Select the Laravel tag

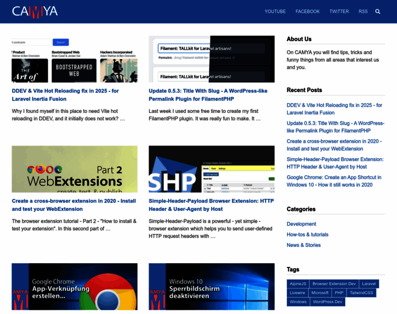[x=369, y=284]
